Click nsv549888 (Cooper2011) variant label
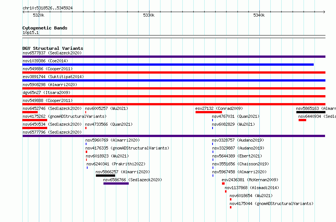Viewport: 336px width, 222px height. (48, 100)
